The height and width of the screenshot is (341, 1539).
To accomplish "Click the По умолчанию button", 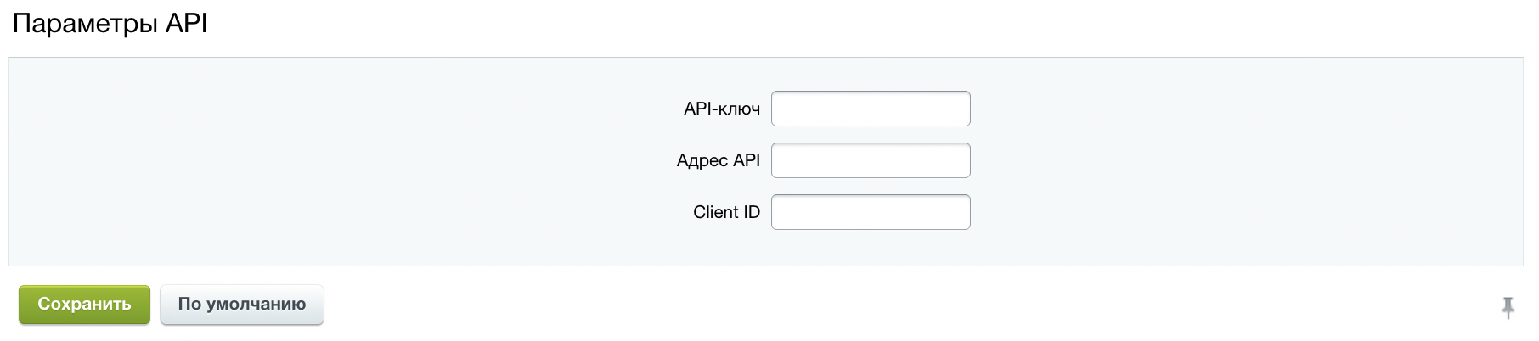I will tap(242, 305).
